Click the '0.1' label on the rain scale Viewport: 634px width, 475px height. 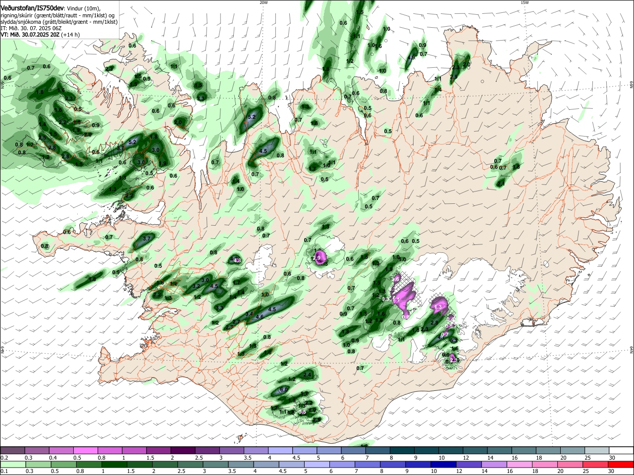click(4, 471)
